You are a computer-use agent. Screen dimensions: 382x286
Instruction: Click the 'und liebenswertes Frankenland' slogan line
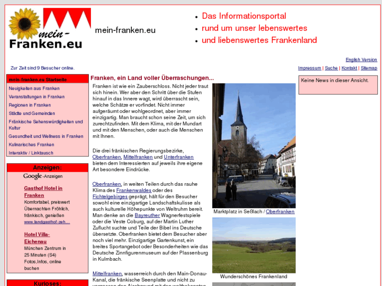pos(259,40)
